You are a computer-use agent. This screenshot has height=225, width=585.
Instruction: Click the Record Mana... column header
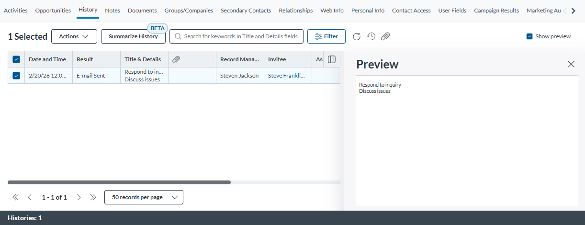pyautogui.click(x=240, y=59)
